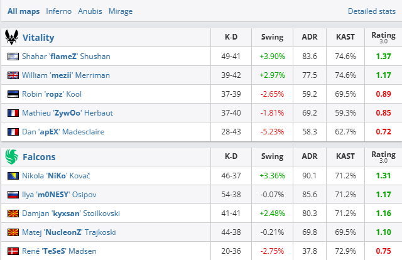This screenshot has width=402, height=260.
Task: Click the UK flag next to mezii
Action: pos(13,75)
